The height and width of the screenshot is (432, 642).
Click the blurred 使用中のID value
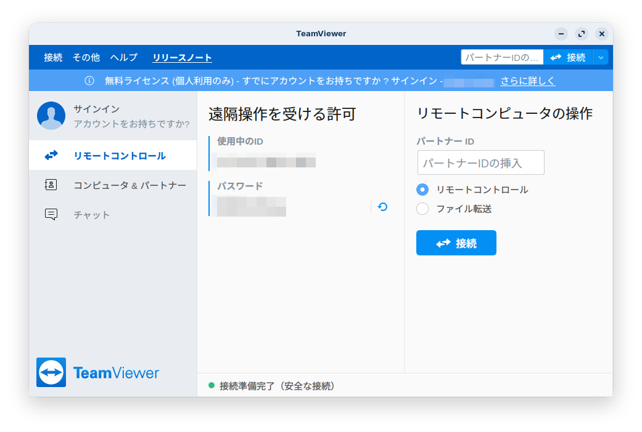[x=266, y=161]
